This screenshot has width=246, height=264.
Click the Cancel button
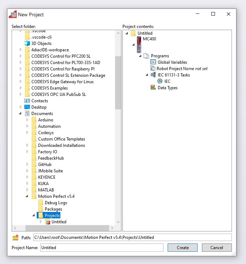[x=217, y=248]
